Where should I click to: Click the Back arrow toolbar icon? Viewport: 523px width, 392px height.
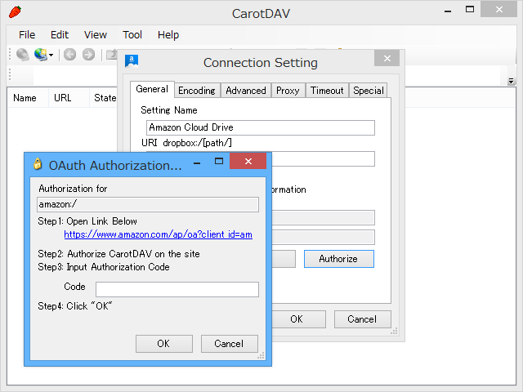click(x=69, y=55)
